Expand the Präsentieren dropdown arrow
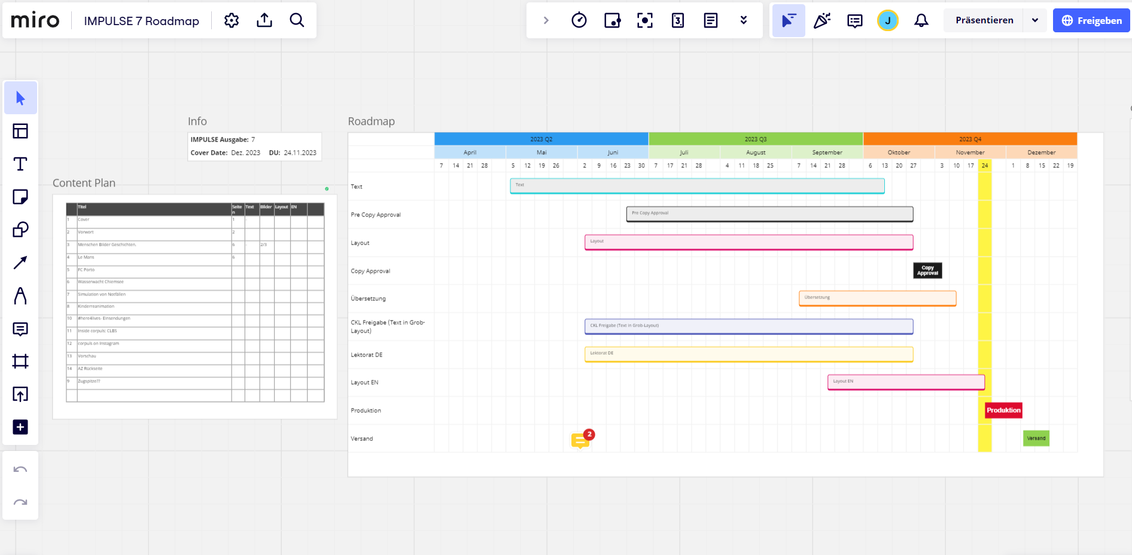 click(1035, 20)
